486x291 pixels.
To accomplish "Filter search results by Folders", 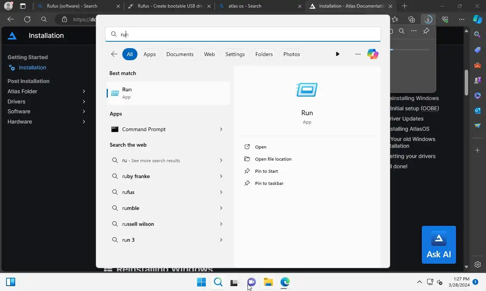I will (x=264, y=54).
